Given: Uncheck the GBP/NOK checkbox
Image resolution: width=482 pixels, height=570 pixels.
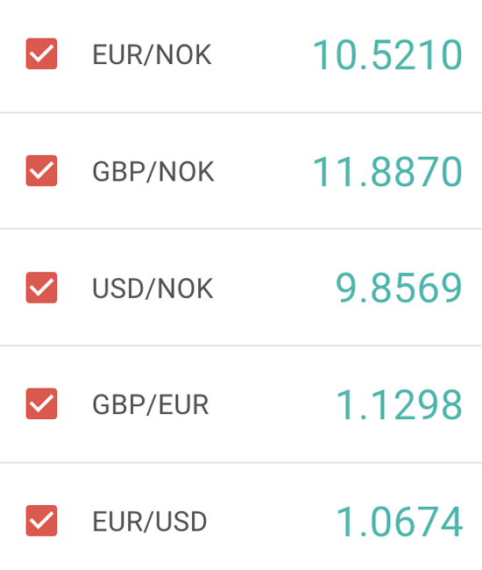Looking at the screenshot, I should point(41,170).
